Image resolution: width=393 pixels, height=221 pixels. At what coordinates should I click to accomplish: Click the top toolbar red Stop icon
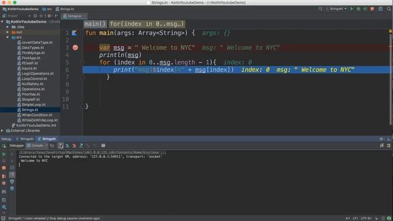pos(372,9)
